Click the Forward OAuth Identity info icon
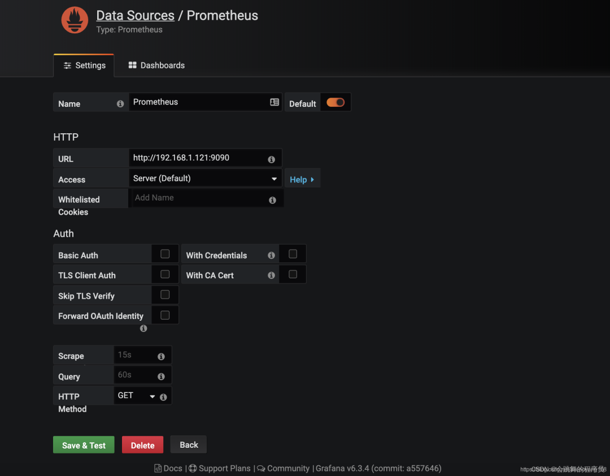610x476 pixels. pos(143,328)
